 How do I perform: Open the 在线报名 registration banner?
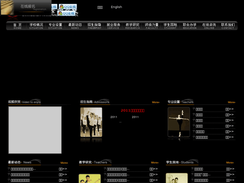(26, 8)
